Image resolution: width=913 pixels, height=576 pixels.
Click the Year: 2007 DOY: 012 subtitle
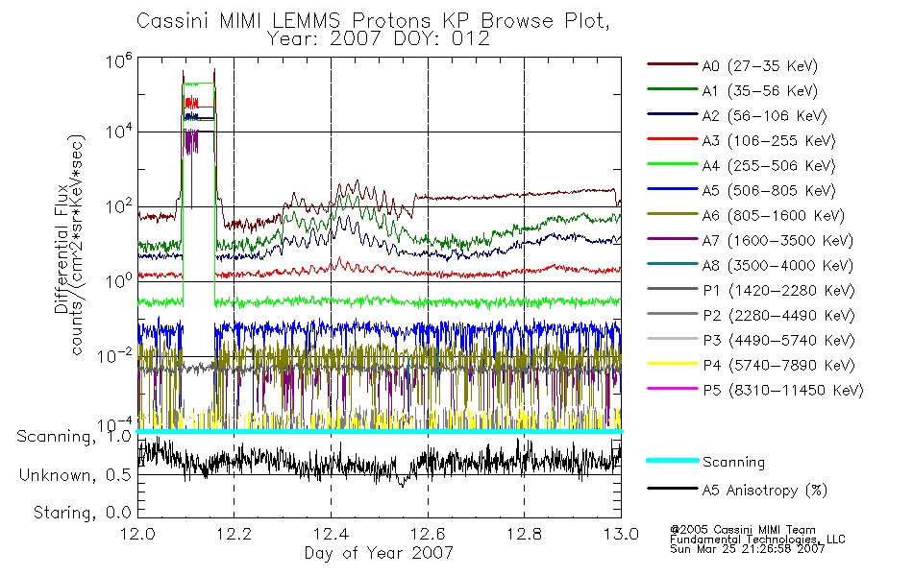point(378,39)
